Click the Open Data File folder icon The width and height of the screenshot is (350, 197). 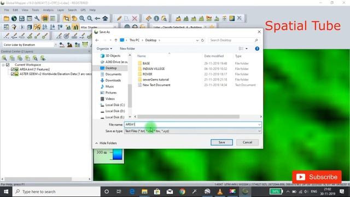pos(7,19)
